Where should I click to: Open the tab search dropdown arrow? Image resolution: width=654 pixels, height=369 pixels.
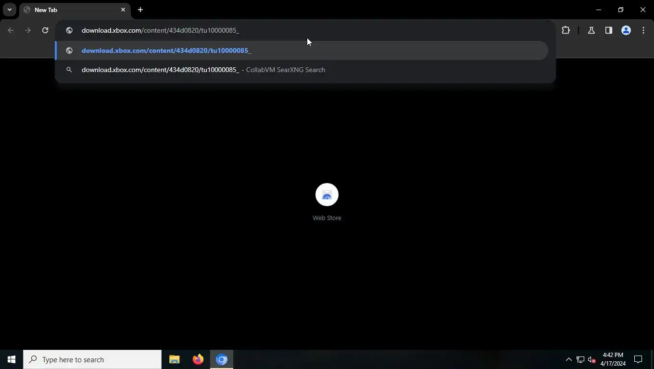pyautogui.click(x=10, y=10)
